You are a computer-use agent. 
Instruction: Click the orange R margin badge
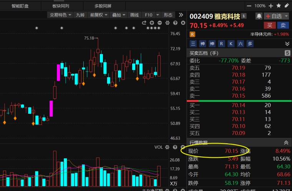[x=192, y=34]
